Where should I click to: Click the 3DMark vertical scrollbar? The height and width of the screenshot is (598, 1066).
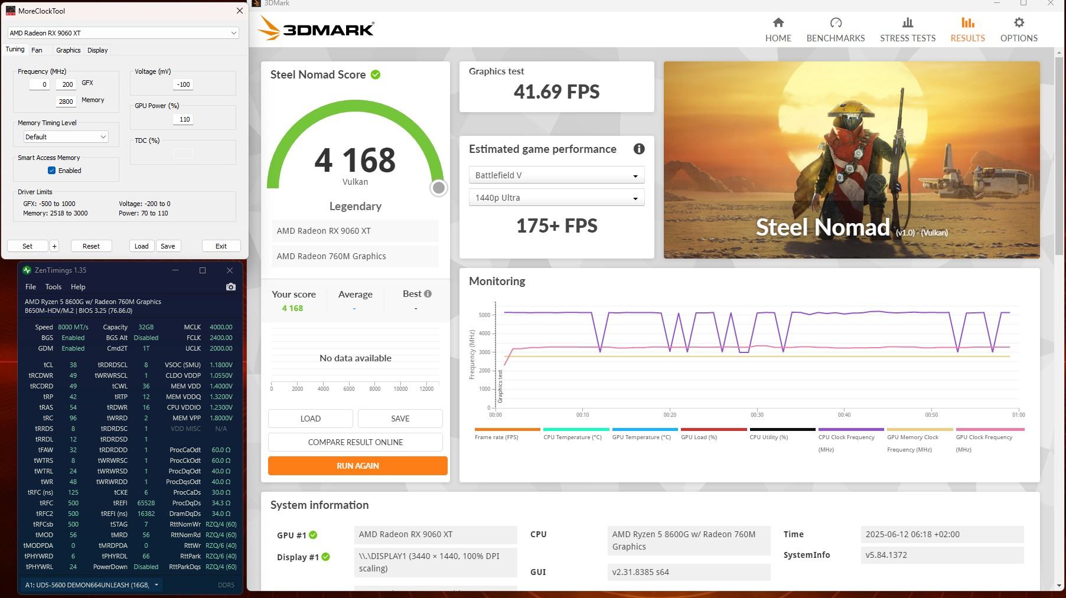click(1060, 156)
